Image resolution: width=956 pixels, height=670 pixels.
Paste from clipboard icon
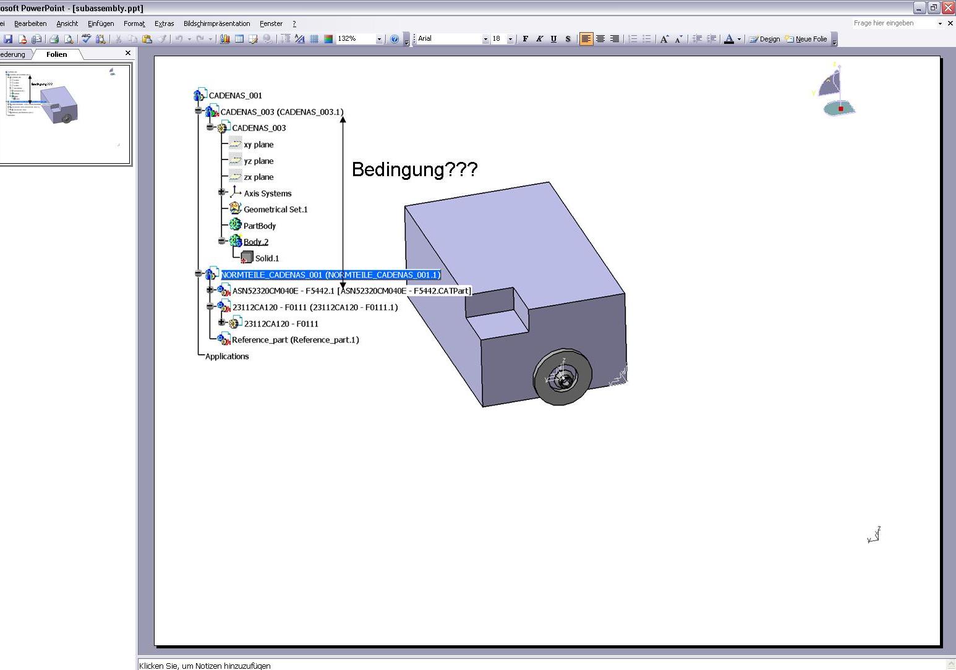(x=147, y=39)
